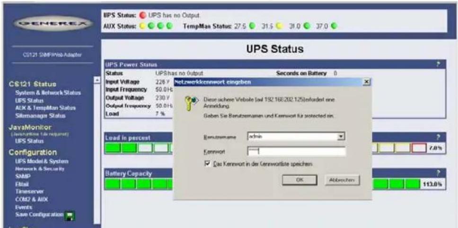Image resolution: width=458 pixels, height=228 pixels.
Task: Confirm login with the OK button
Action: (299, 180)
